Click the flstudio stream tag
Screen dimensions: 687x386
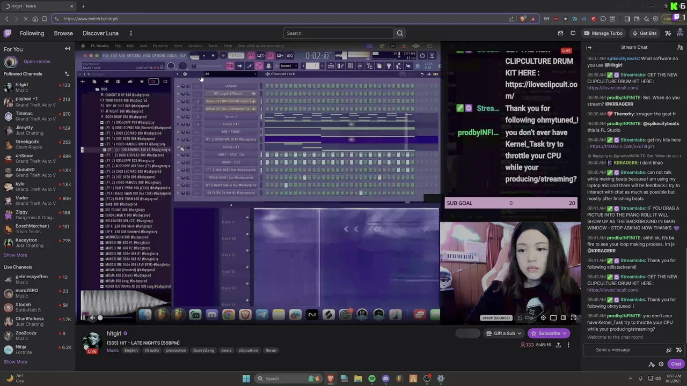[x=152, y=351]
